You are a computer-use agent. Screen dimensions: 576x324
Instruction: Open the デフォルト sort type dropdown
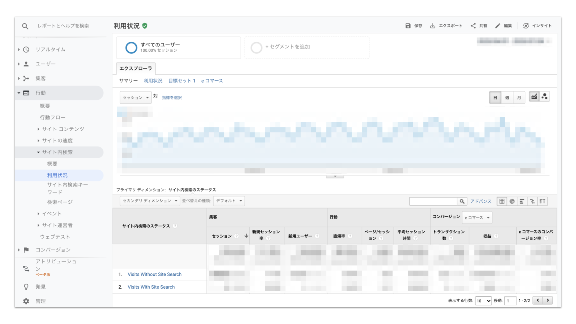[x=229, y=201]
